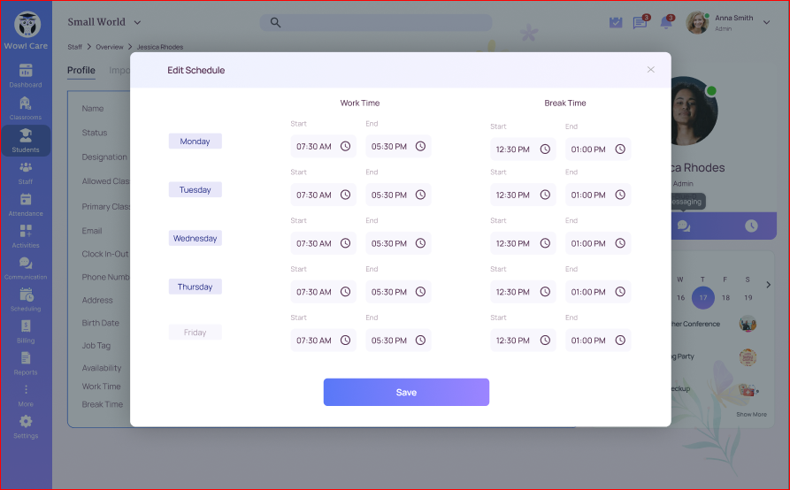Open the messages chat icon in header
The width and height of the screenshot is (790, 490).
tap(640, 23)
